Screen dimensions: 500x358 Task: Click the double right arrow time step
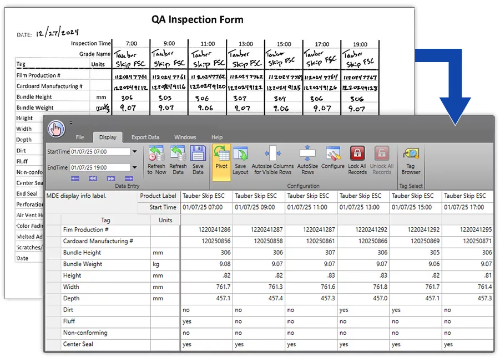click(x=110, y=178)
